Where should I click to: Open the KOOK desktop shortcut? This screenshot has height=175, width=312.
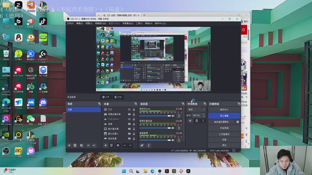coord(43,38)
